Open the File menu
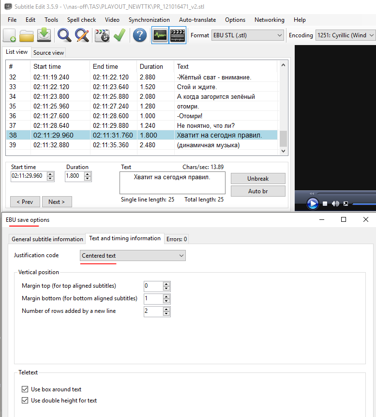 (x=12, y=20)
